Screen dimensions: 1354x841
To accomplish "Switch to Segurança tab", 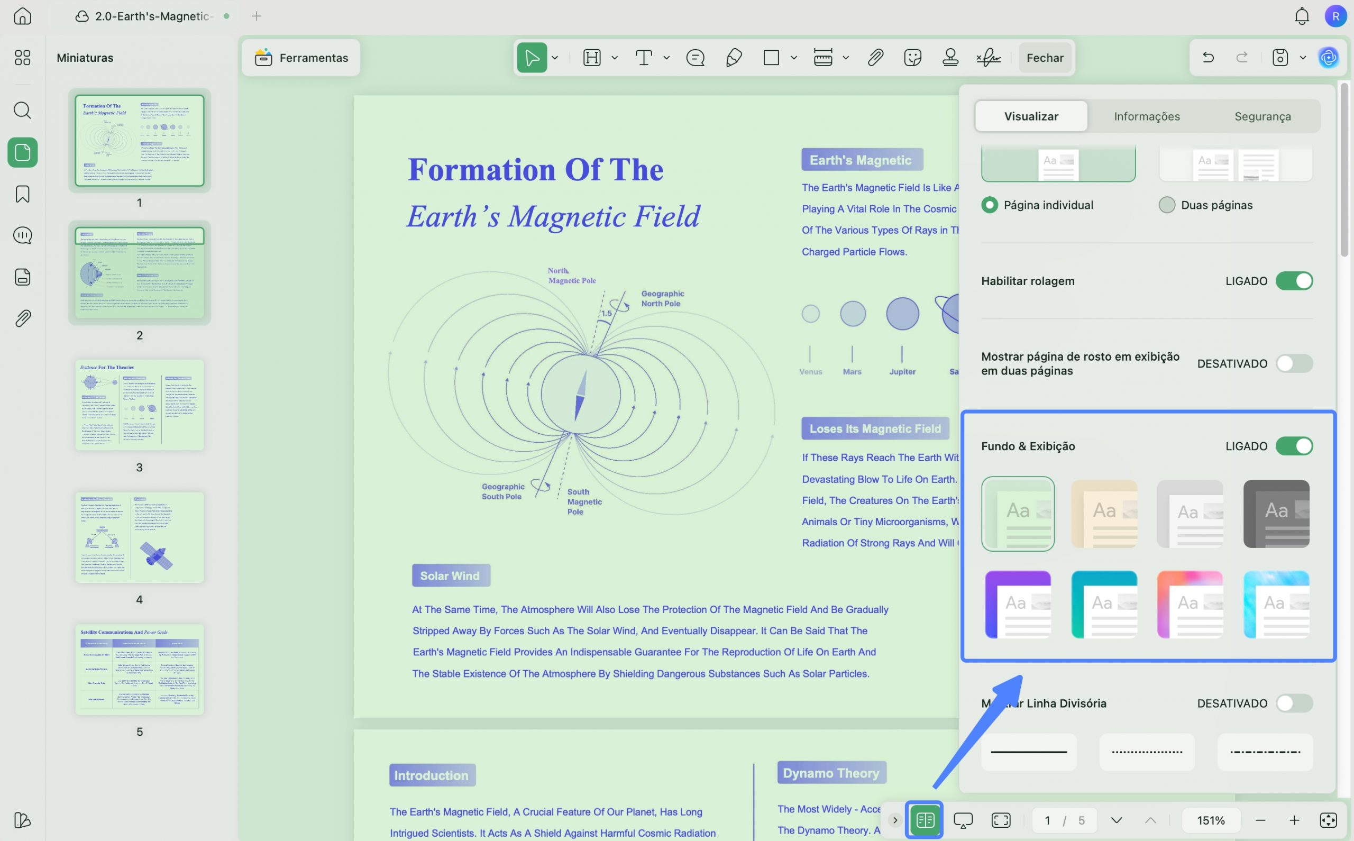I will click(x=1262, y=116).
